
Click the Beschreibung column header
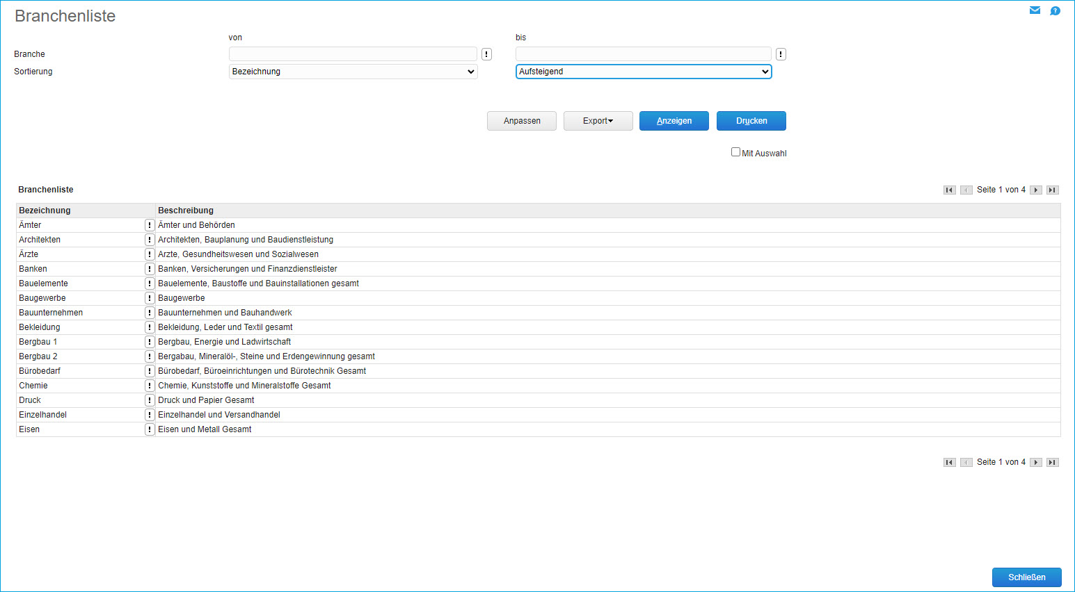(186, 211)
